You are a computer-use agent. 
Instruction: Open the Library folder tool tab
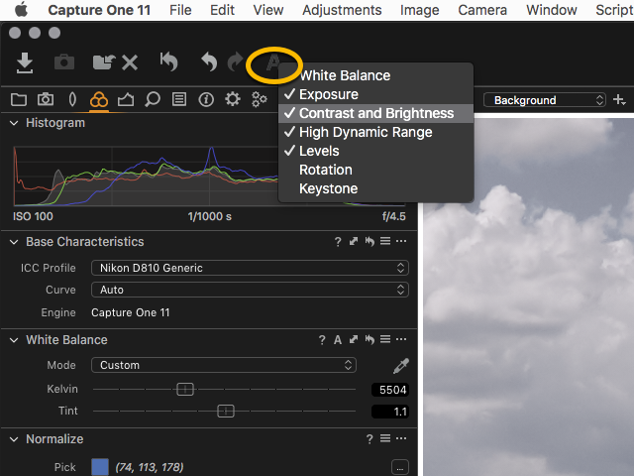(18, 99)
